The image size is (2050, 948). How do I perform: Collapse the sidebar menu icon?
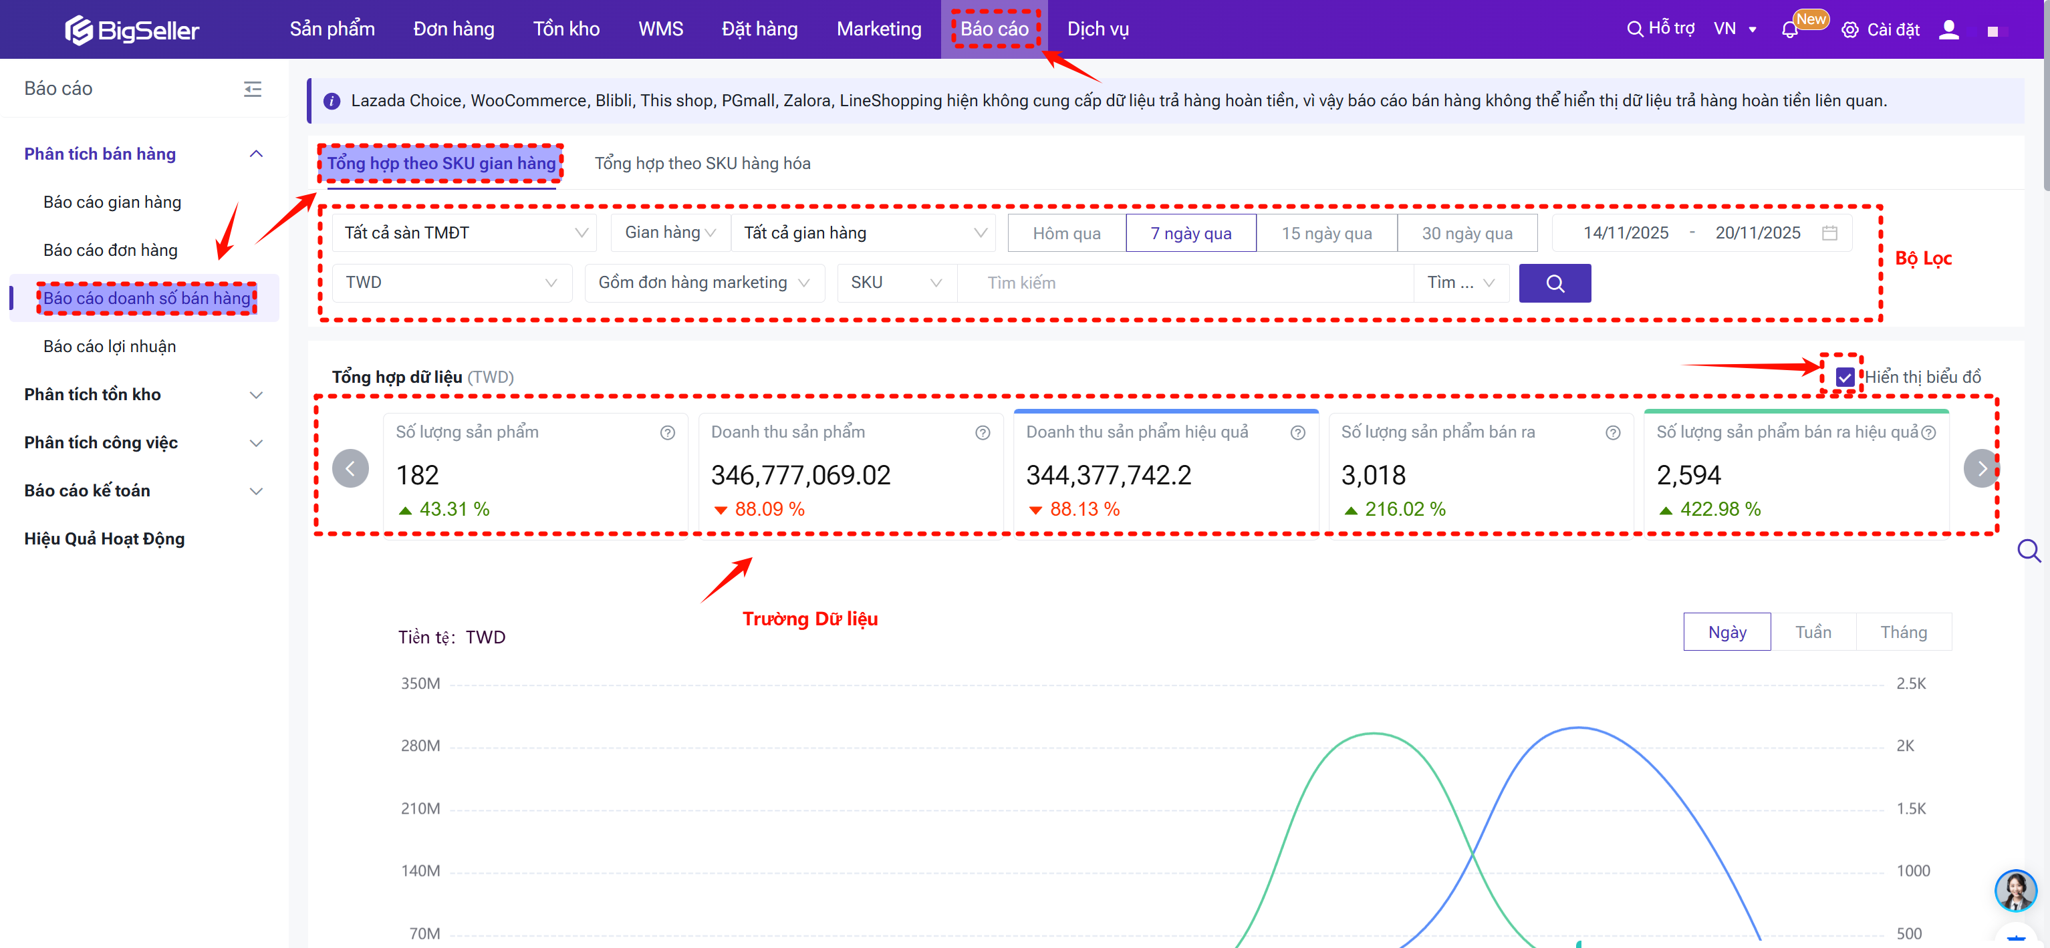(x=252, y=89)
